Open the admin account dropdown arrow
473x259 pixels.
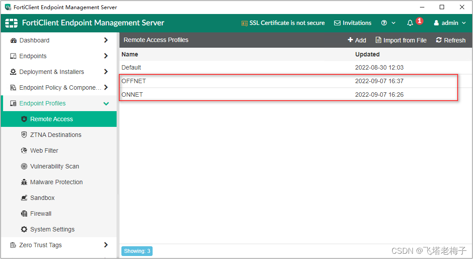point(464,23)
